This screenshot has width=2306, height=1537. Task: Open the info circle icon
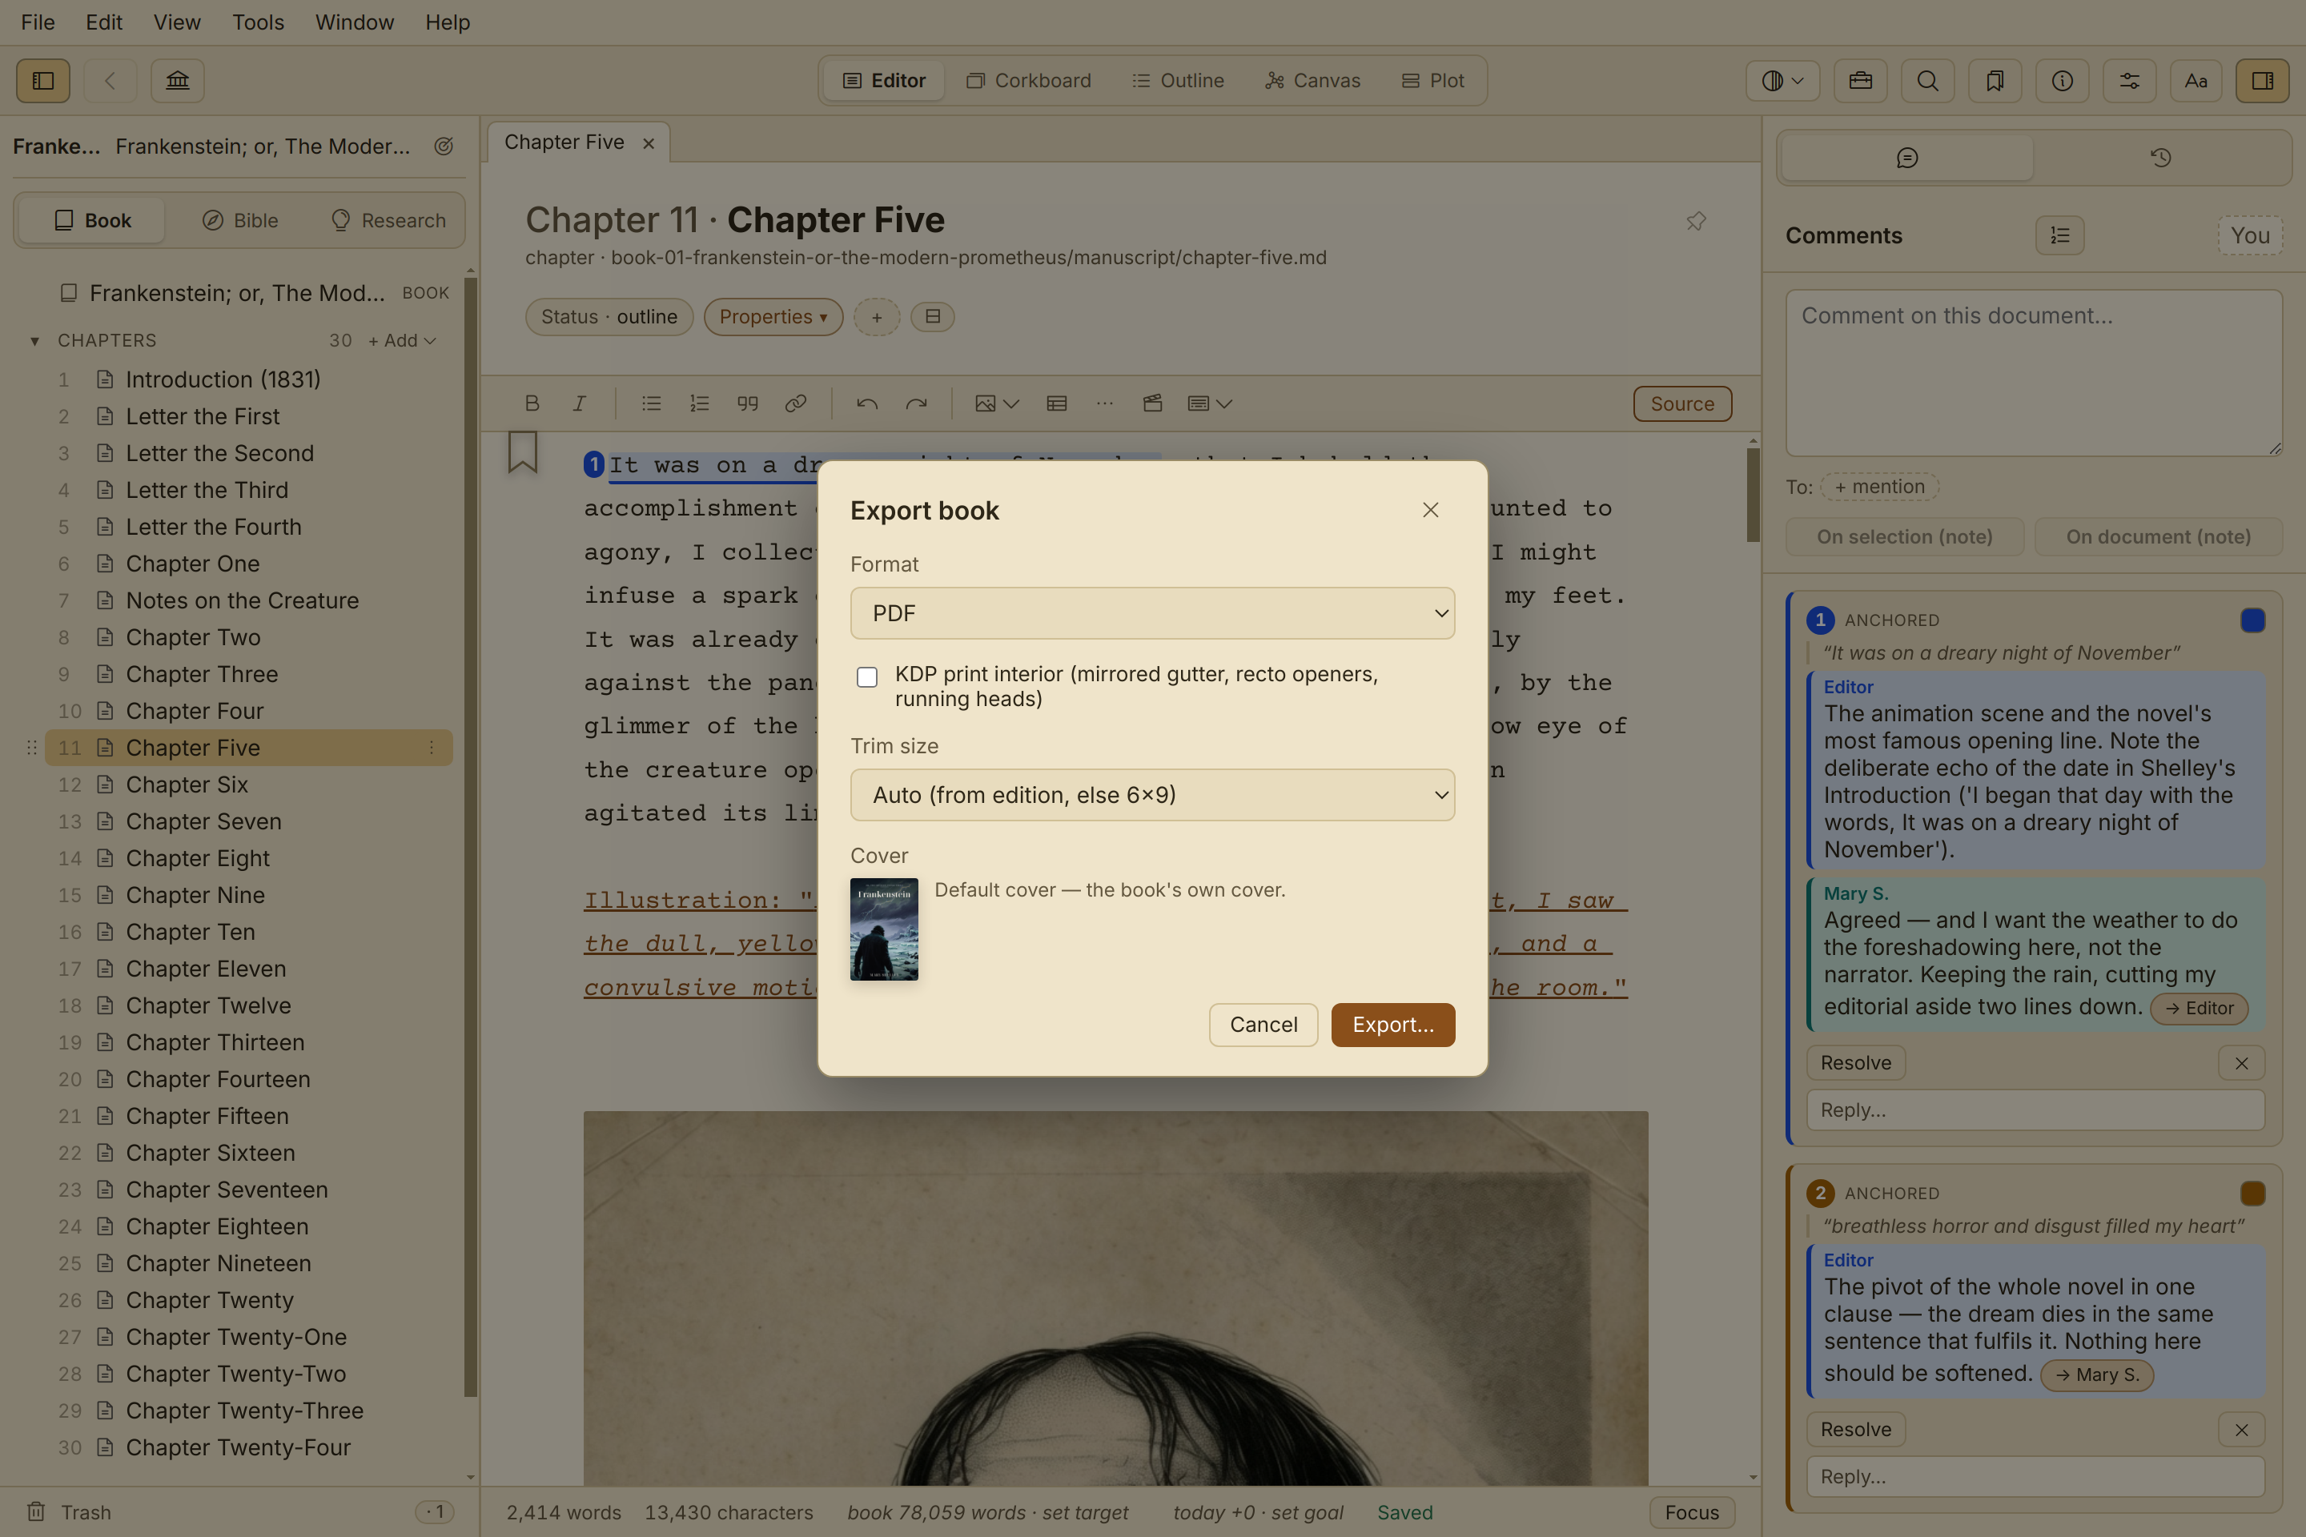tap(2062, 80)
